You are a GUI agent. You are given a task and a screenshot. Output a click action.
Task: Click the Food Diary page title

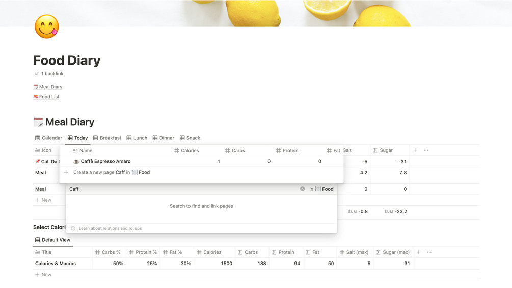[67, 60]
